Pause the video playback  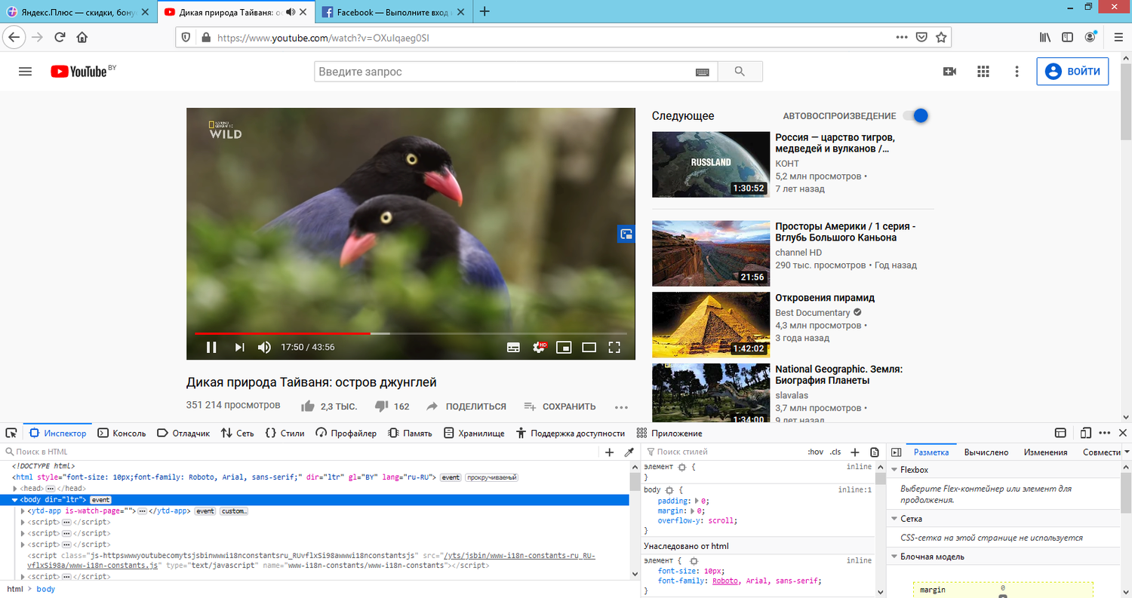211,348
